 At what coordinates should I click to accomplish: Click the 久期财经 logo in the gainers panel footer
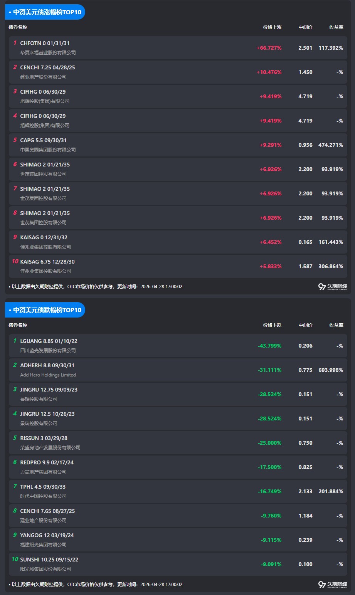[x=333, y=287]
